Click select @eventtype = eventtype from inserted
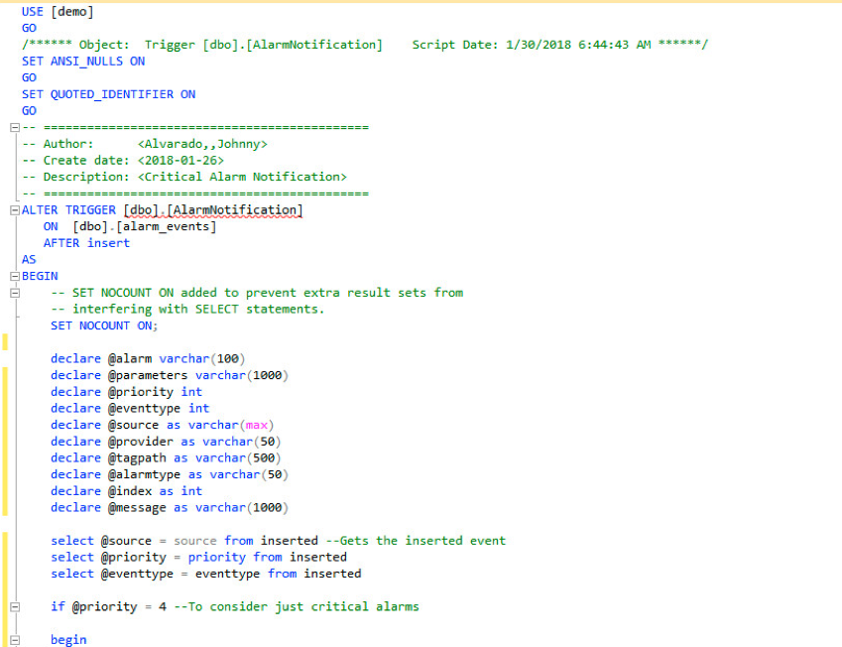The width and height of the screenshot is (842, 647). point(205,574)
